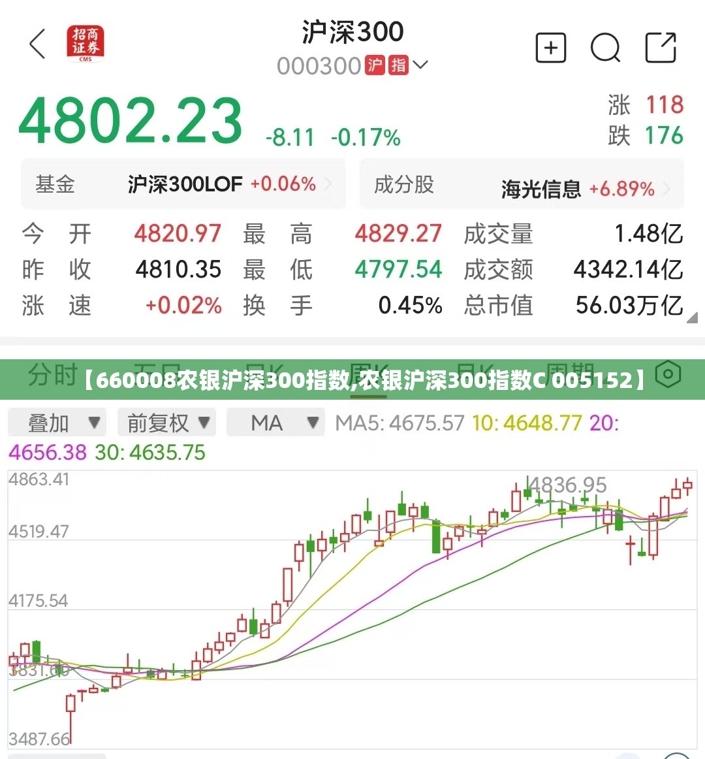The image size is (705, 759).
Task: Click the 跌 176 decliners count
Action: 646,136
